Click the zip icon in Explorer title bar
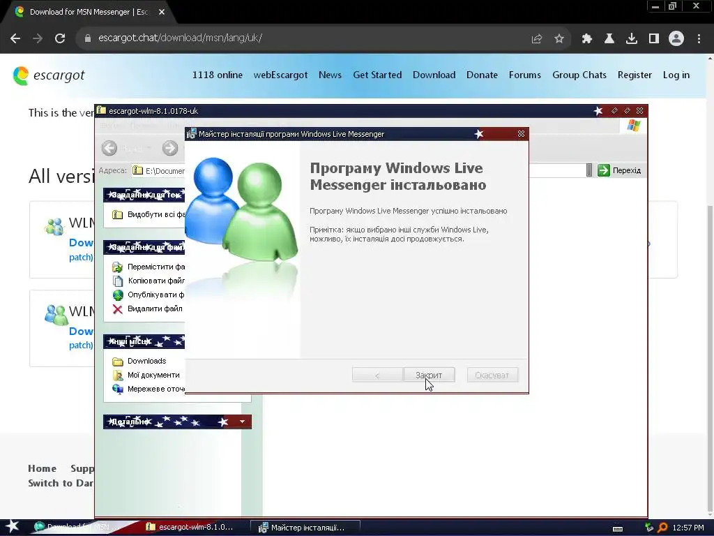The width and height of the screenshot is (714, 536). [x=102, y=111]
